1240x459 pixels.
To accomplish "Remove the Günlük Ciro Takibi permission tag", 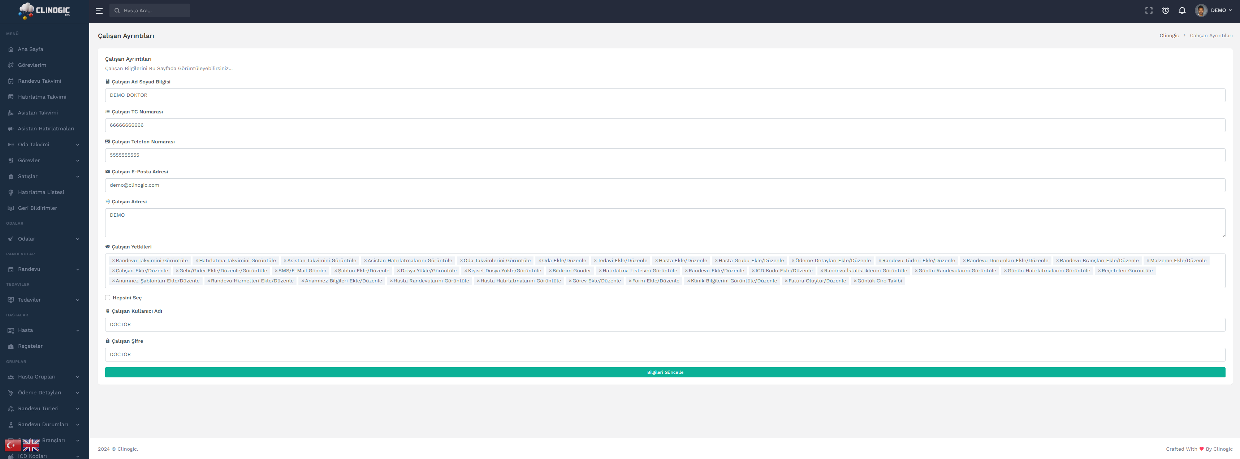I will point(855,281).
